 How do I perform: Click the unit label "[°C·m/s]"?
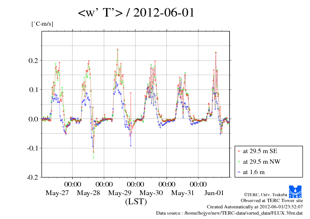[42, 24]
